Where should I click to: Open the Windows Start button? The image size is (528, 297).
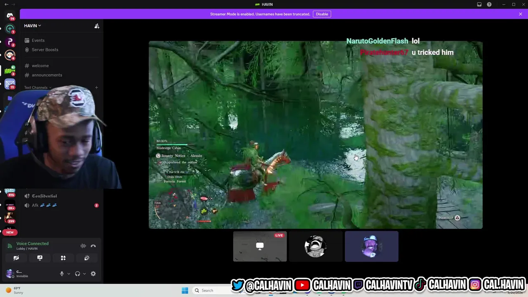pyautogui.click(x=185, y=290)
